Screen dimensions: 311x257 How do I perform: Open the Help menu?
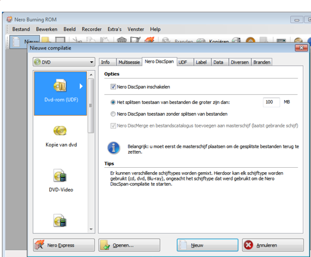[x=155, y=29]
